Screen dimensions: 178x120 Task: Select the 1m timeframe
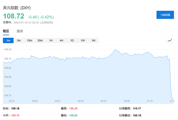tap(8, 40)
